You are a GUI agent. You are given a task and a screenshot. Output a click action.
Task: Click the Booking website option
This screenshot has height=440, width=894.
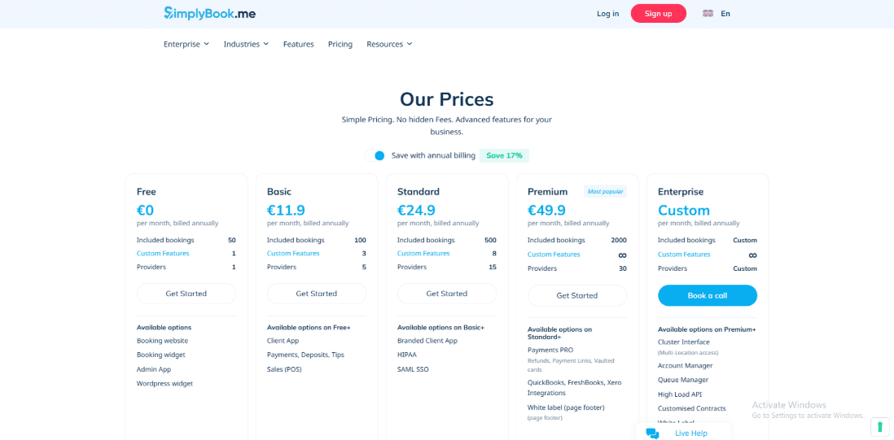coord(163,341)
